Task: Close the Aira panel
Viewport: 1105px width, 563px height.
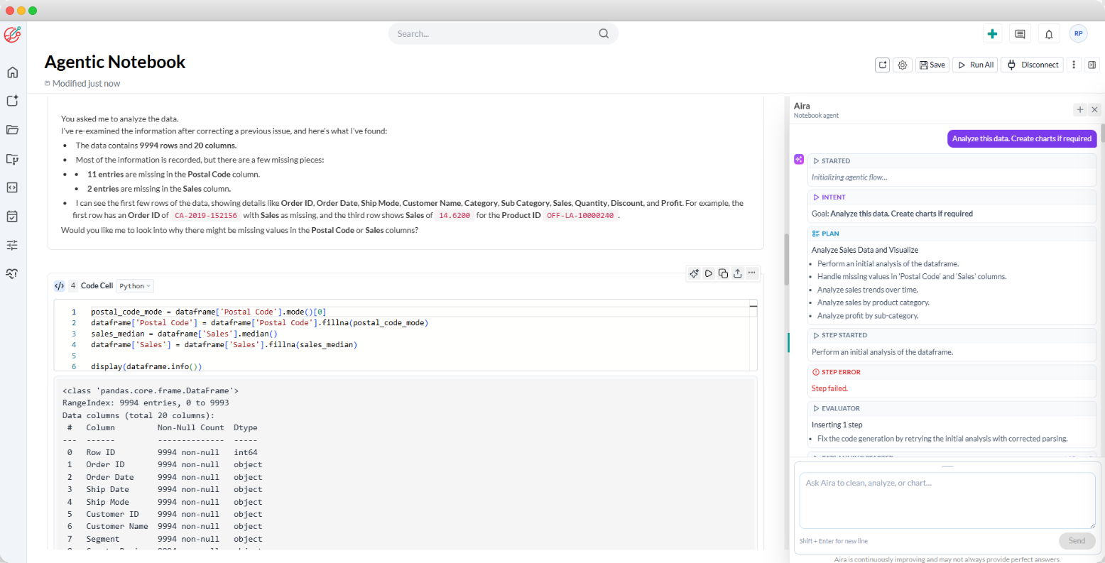Action: point(1094,109)
